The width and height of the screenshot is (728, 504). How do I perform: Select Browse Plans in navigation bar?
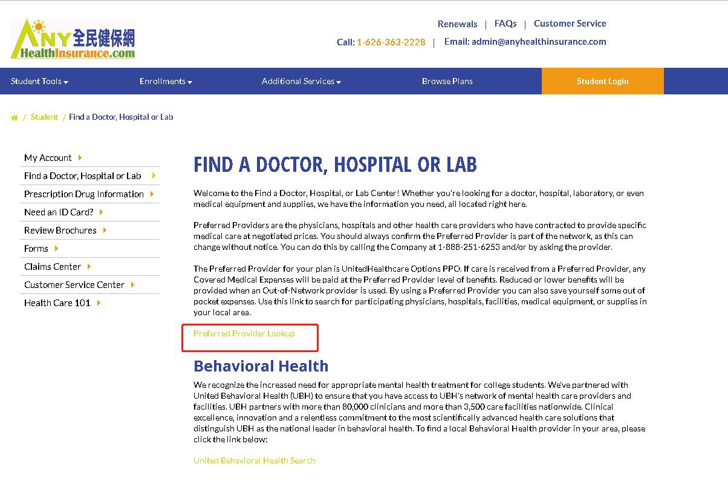click(447, 81)
